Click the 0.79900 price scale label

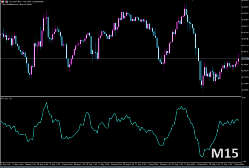[245, 84]
